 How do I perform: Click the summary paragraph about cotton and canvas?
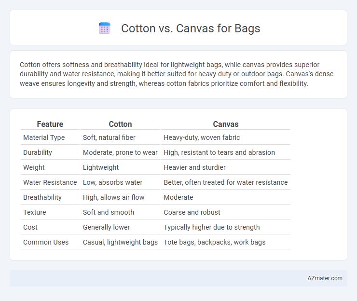[177, 74]
